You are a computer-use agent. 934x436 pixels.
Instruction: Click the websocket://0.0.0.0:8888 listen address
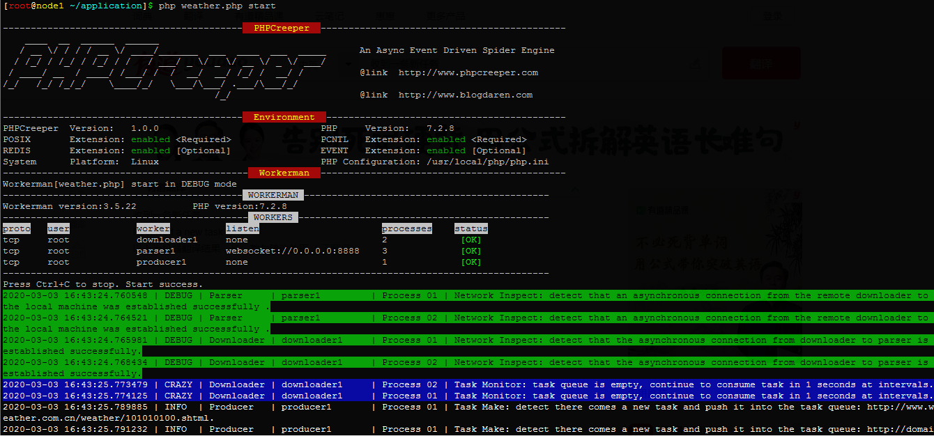click(x=293, y=251)
